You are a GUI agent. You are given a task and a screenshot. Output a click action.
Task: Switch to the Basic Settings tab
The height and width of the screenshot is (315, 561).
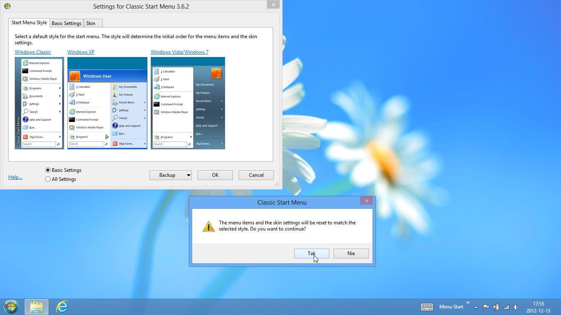(x=67, y=23)
